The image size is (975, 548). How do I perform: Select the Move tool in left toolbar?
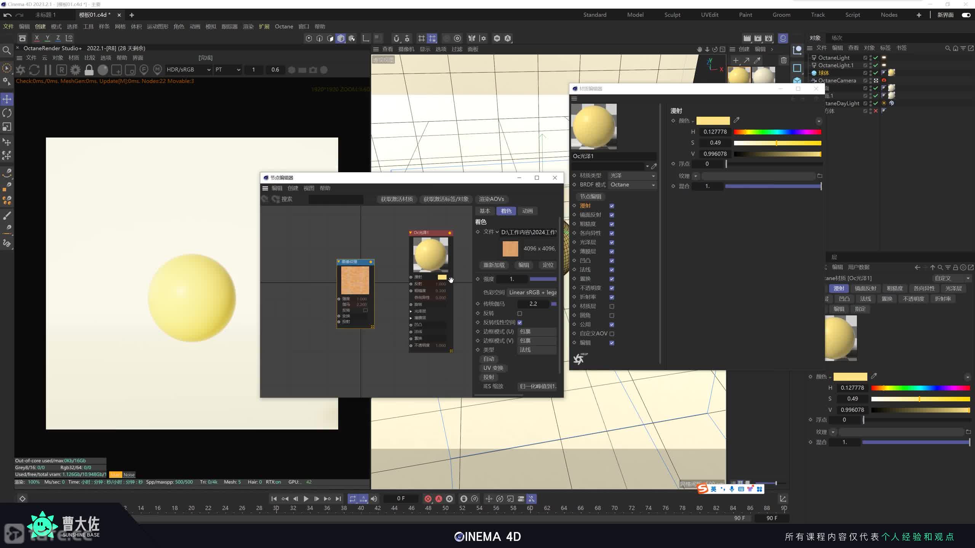(7, 99)
